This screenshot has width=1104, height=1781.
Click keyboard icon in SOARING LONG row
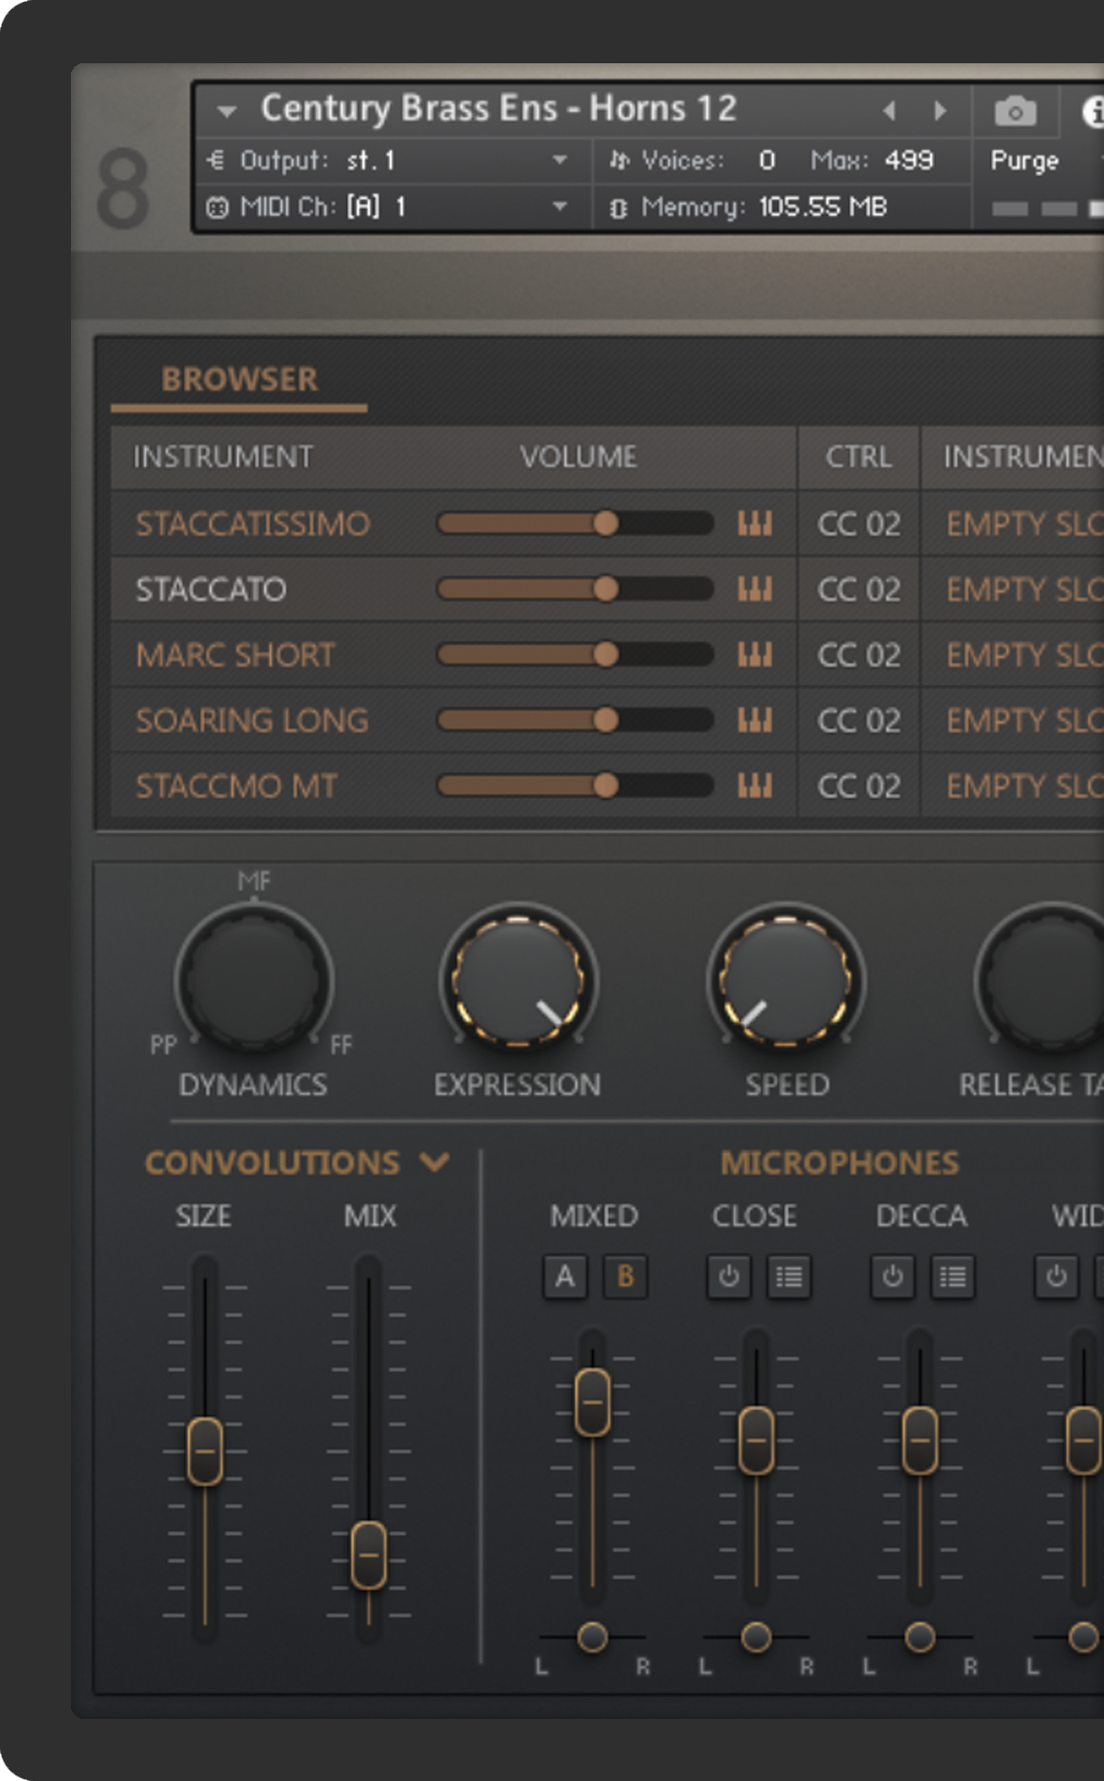755,720
